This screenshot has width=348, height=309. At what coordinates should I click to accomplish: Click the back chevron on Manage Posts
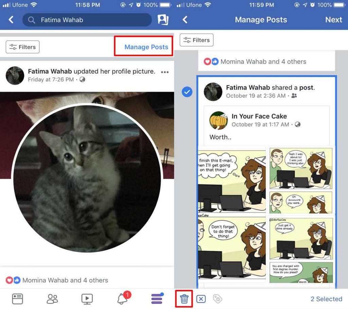185,20
